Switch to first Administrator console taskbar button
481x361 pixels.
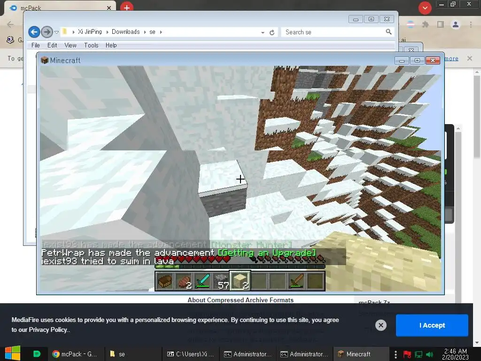click(x=248, y=354)
